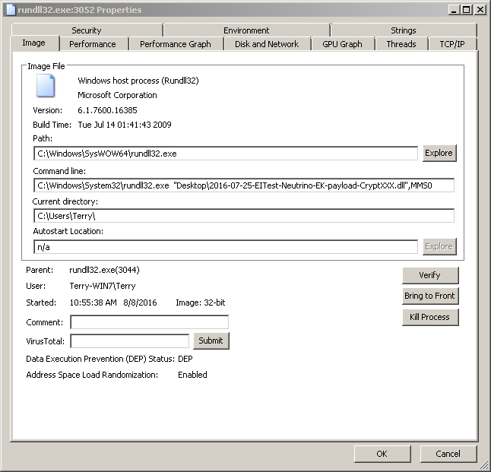Click Bring to Front button
This screenshot has height=472, width=491.
pos(430,296)
